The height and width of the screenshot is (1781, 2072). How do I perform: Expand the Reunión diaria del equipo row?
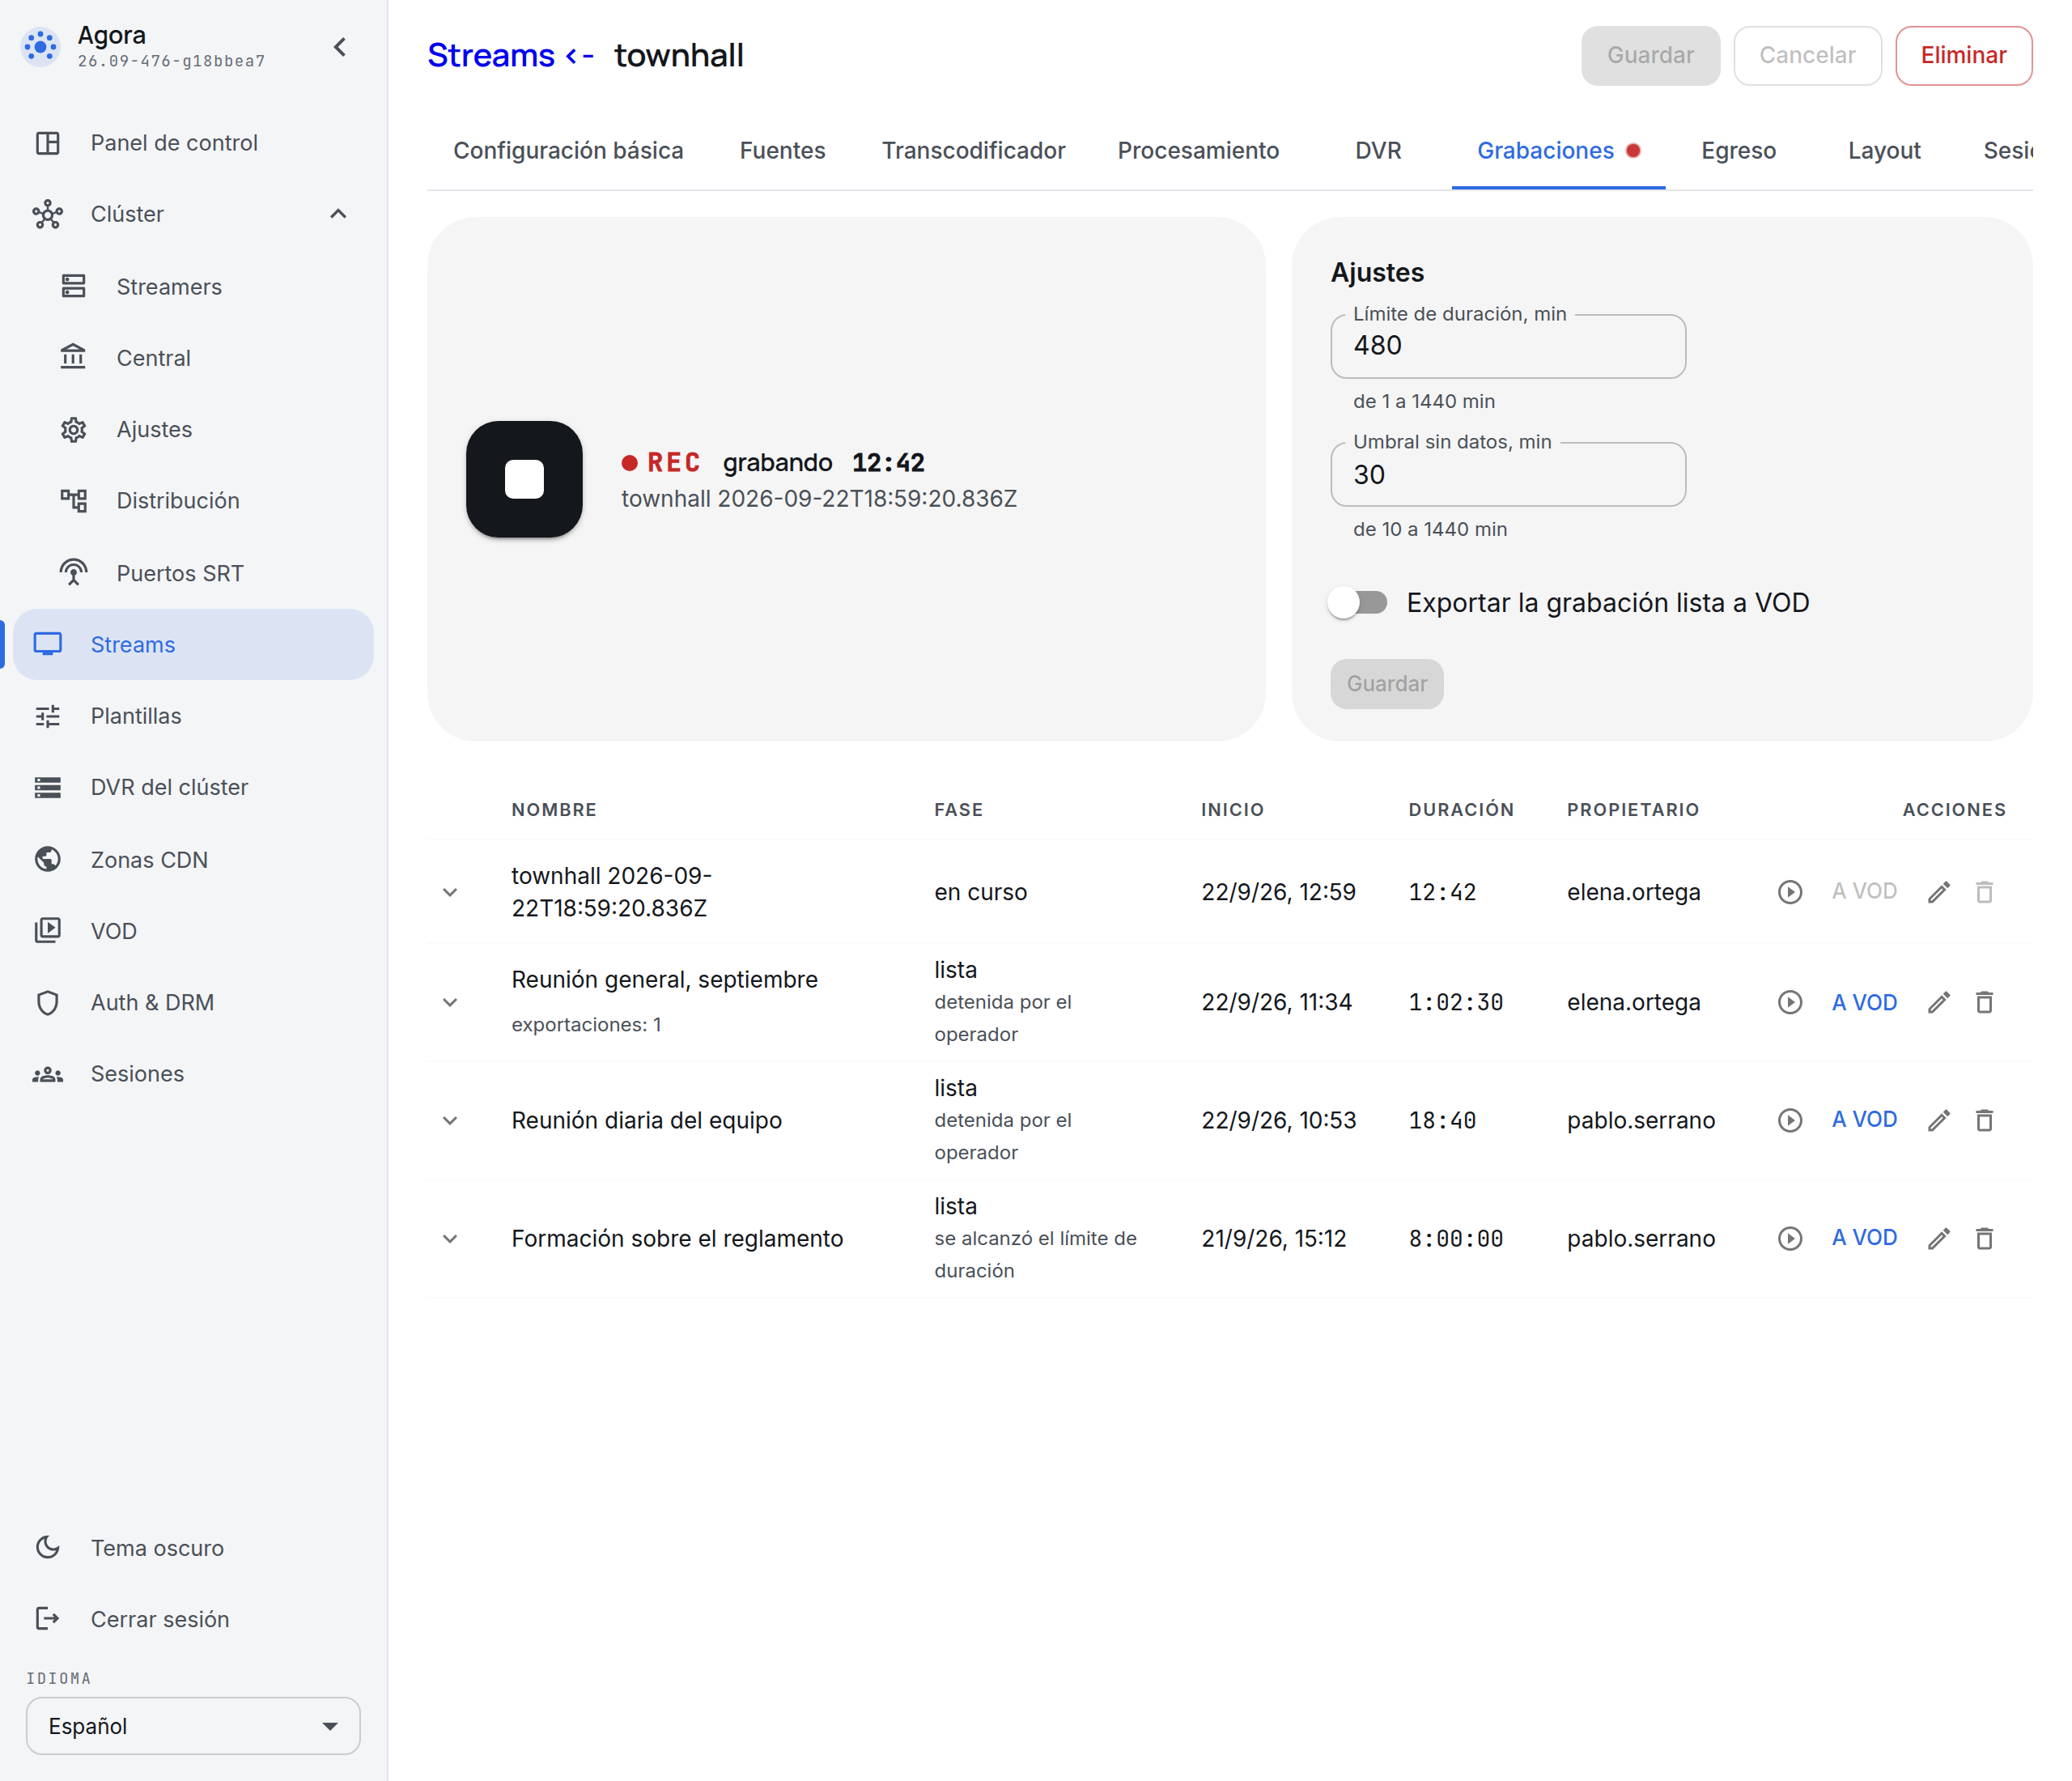point(450,1120)
